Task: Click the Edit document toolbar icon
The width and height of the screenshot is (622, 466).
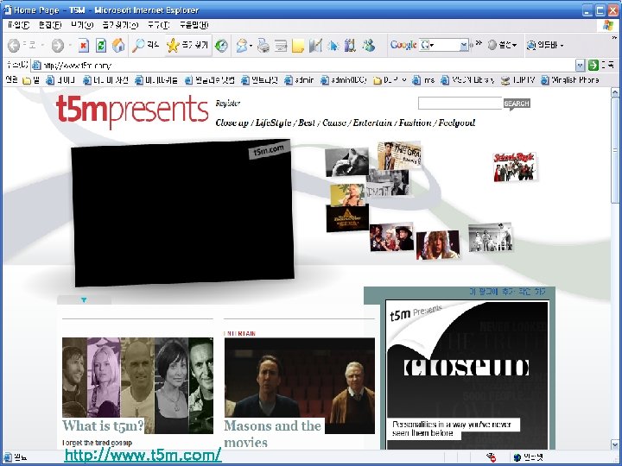Action: click(281, 46)
